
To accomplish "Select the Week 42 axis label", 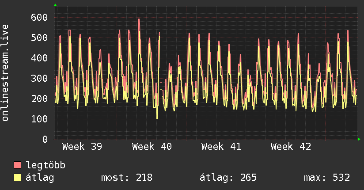I will point(291,146).
